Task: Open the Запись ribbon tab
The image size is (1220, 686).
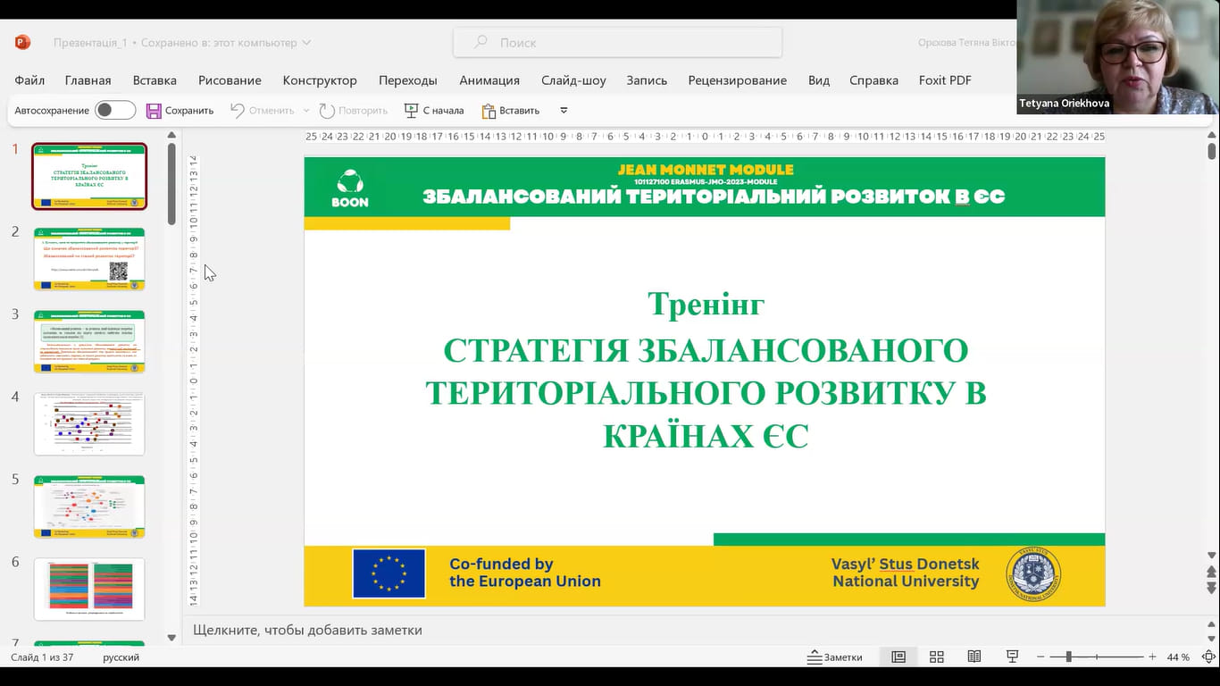Action: click(647, 80)
